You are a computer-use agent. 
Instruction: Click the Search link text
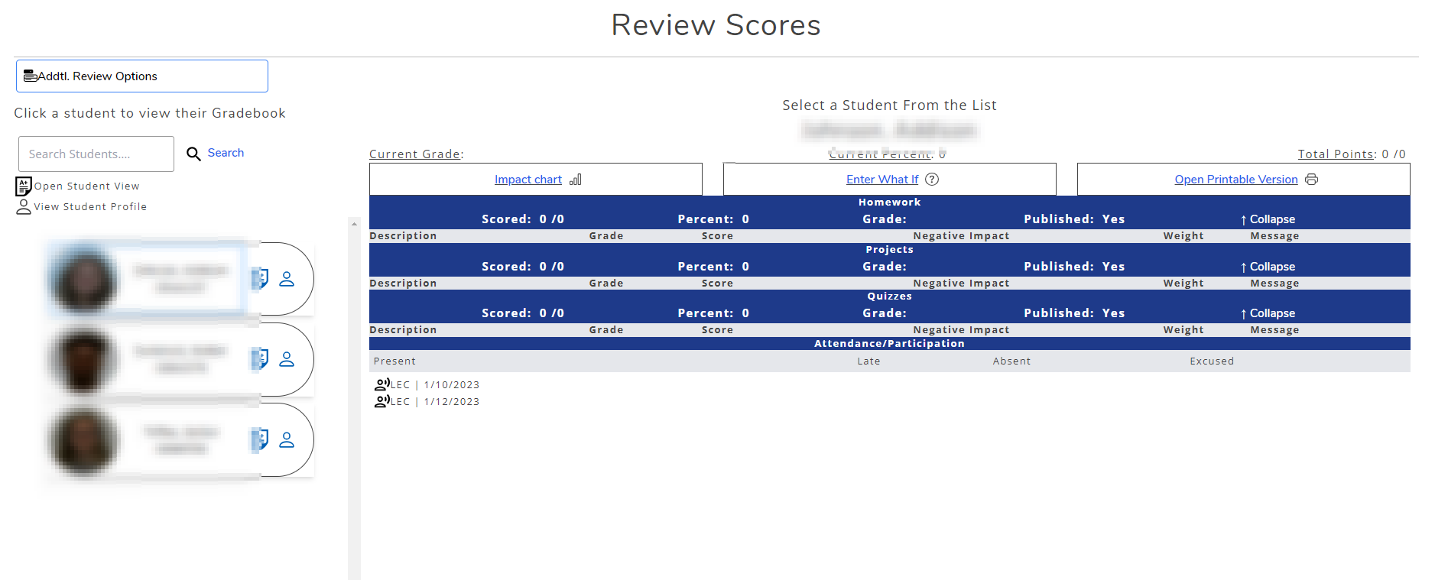[x=226, y=153]
